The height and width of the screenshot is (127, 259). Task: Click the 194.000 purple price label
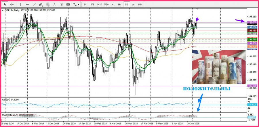pos(252,43)
